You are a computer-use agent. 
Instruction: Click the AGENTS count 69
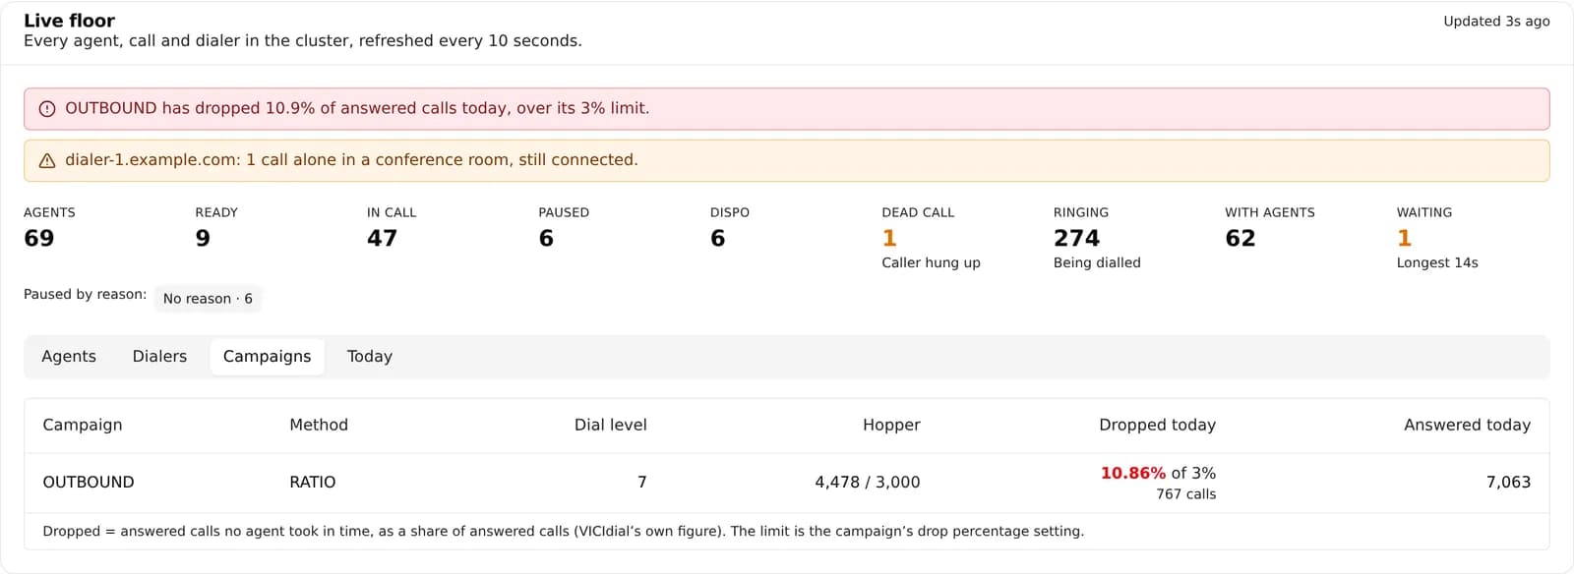[x=39, y=239]
